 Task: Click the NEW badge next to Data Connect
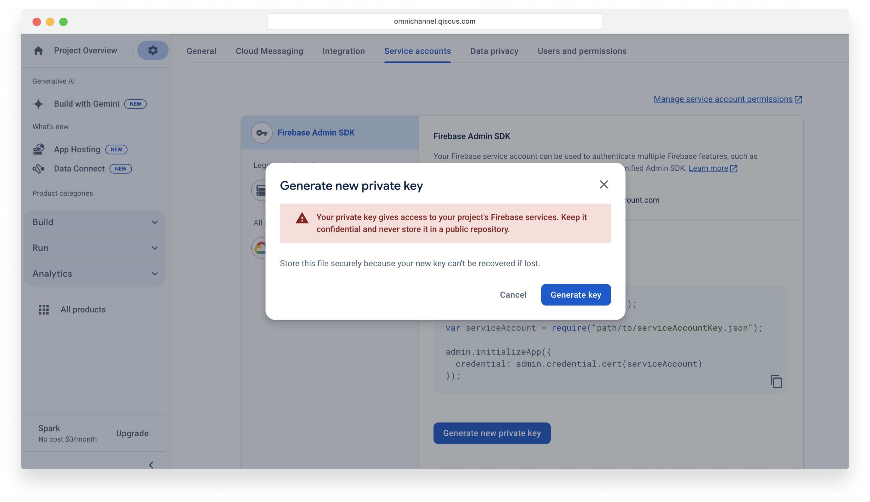point(120,169)
